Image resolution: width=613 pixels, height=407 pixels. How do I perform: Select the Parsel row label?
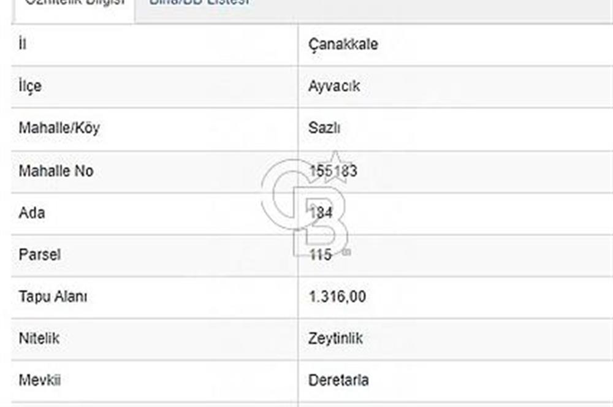pyautogui.click(x=40, y=254)
